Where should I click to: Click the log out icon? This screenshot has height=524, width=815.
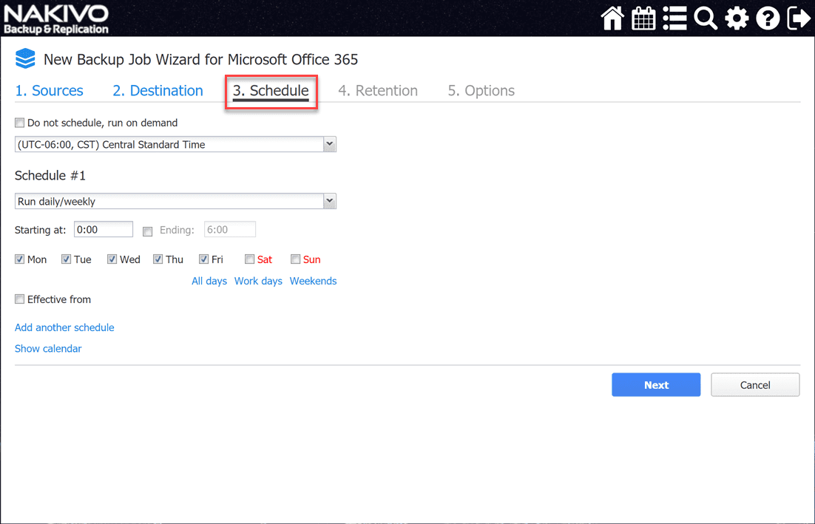click(799, 18)
